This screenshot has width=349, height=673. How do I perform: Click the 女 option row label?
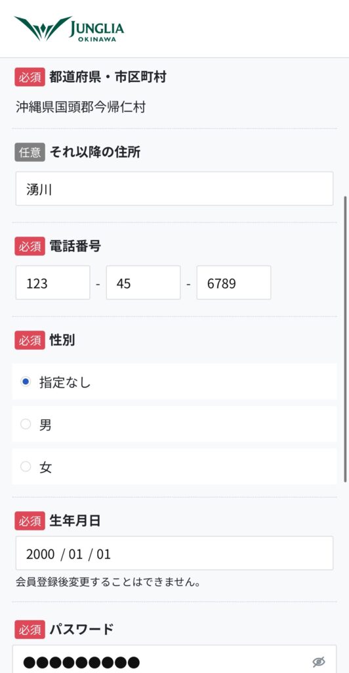coord(45,467)
